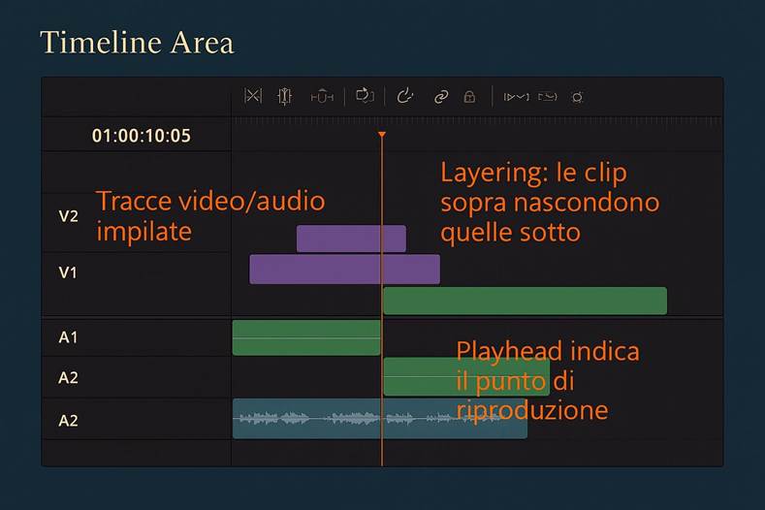Select the green clip on track A1

coord(305,337)
